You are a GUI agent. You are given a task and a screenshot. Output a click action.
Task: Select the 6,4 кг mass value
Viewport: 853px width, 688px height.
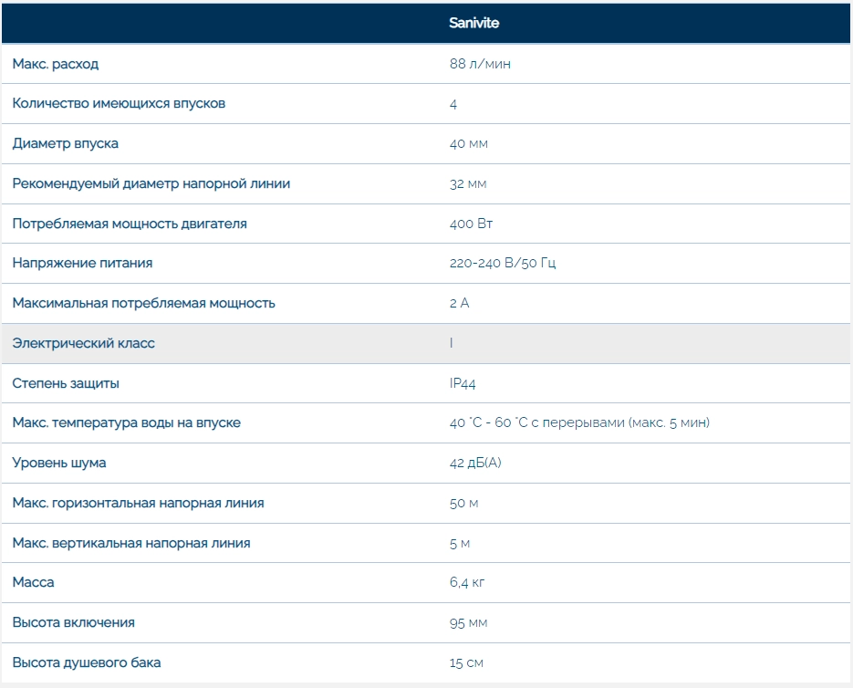[467, 582]
